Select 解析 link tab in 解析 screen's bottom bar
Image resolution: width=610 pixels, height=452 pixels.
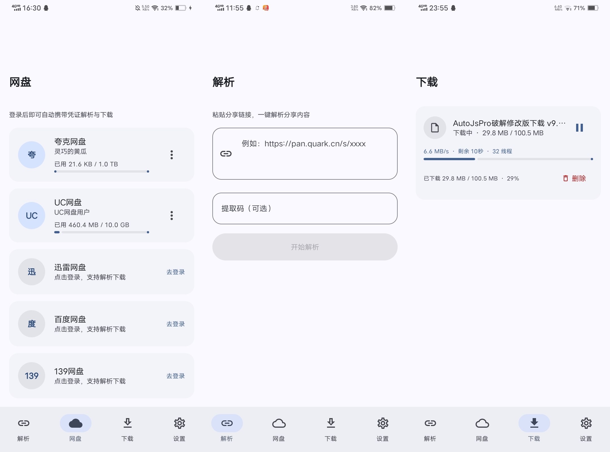(227, 428)
